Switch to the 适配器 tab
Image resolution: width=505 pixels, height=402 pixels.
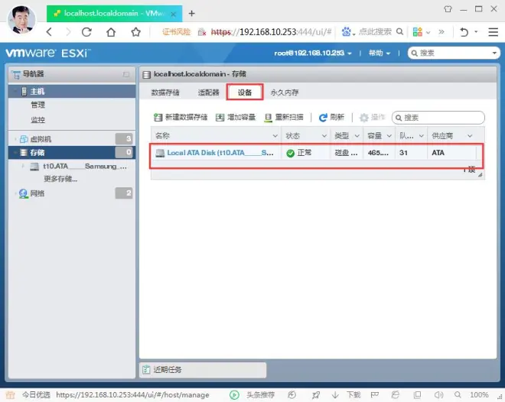pyautogui.click(x=208, y=92)
